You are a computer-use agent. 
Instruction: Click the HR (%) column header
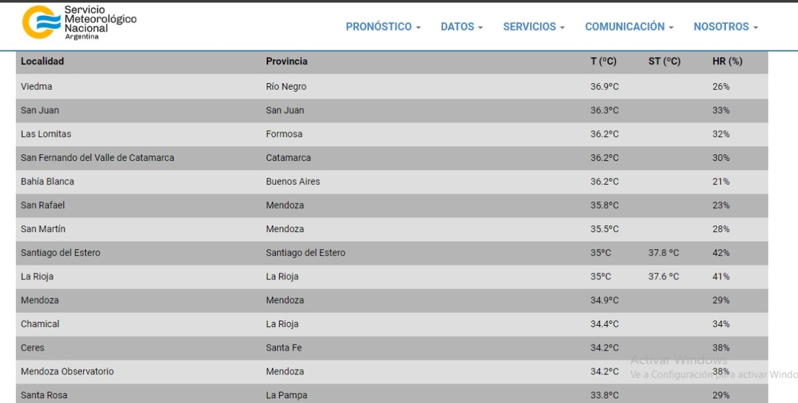tap(727, 61)
